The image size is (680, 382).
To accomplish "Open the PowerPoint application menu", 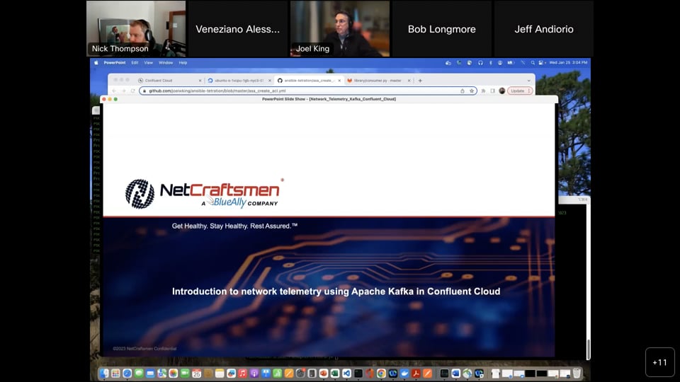I will pyautogui.click(x=115, y=63).
